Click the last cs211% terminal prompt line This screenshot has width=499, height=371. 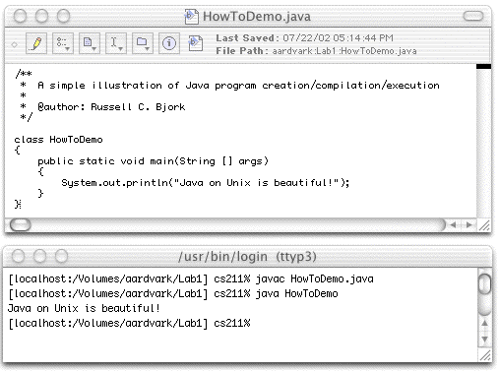[129, 324]
